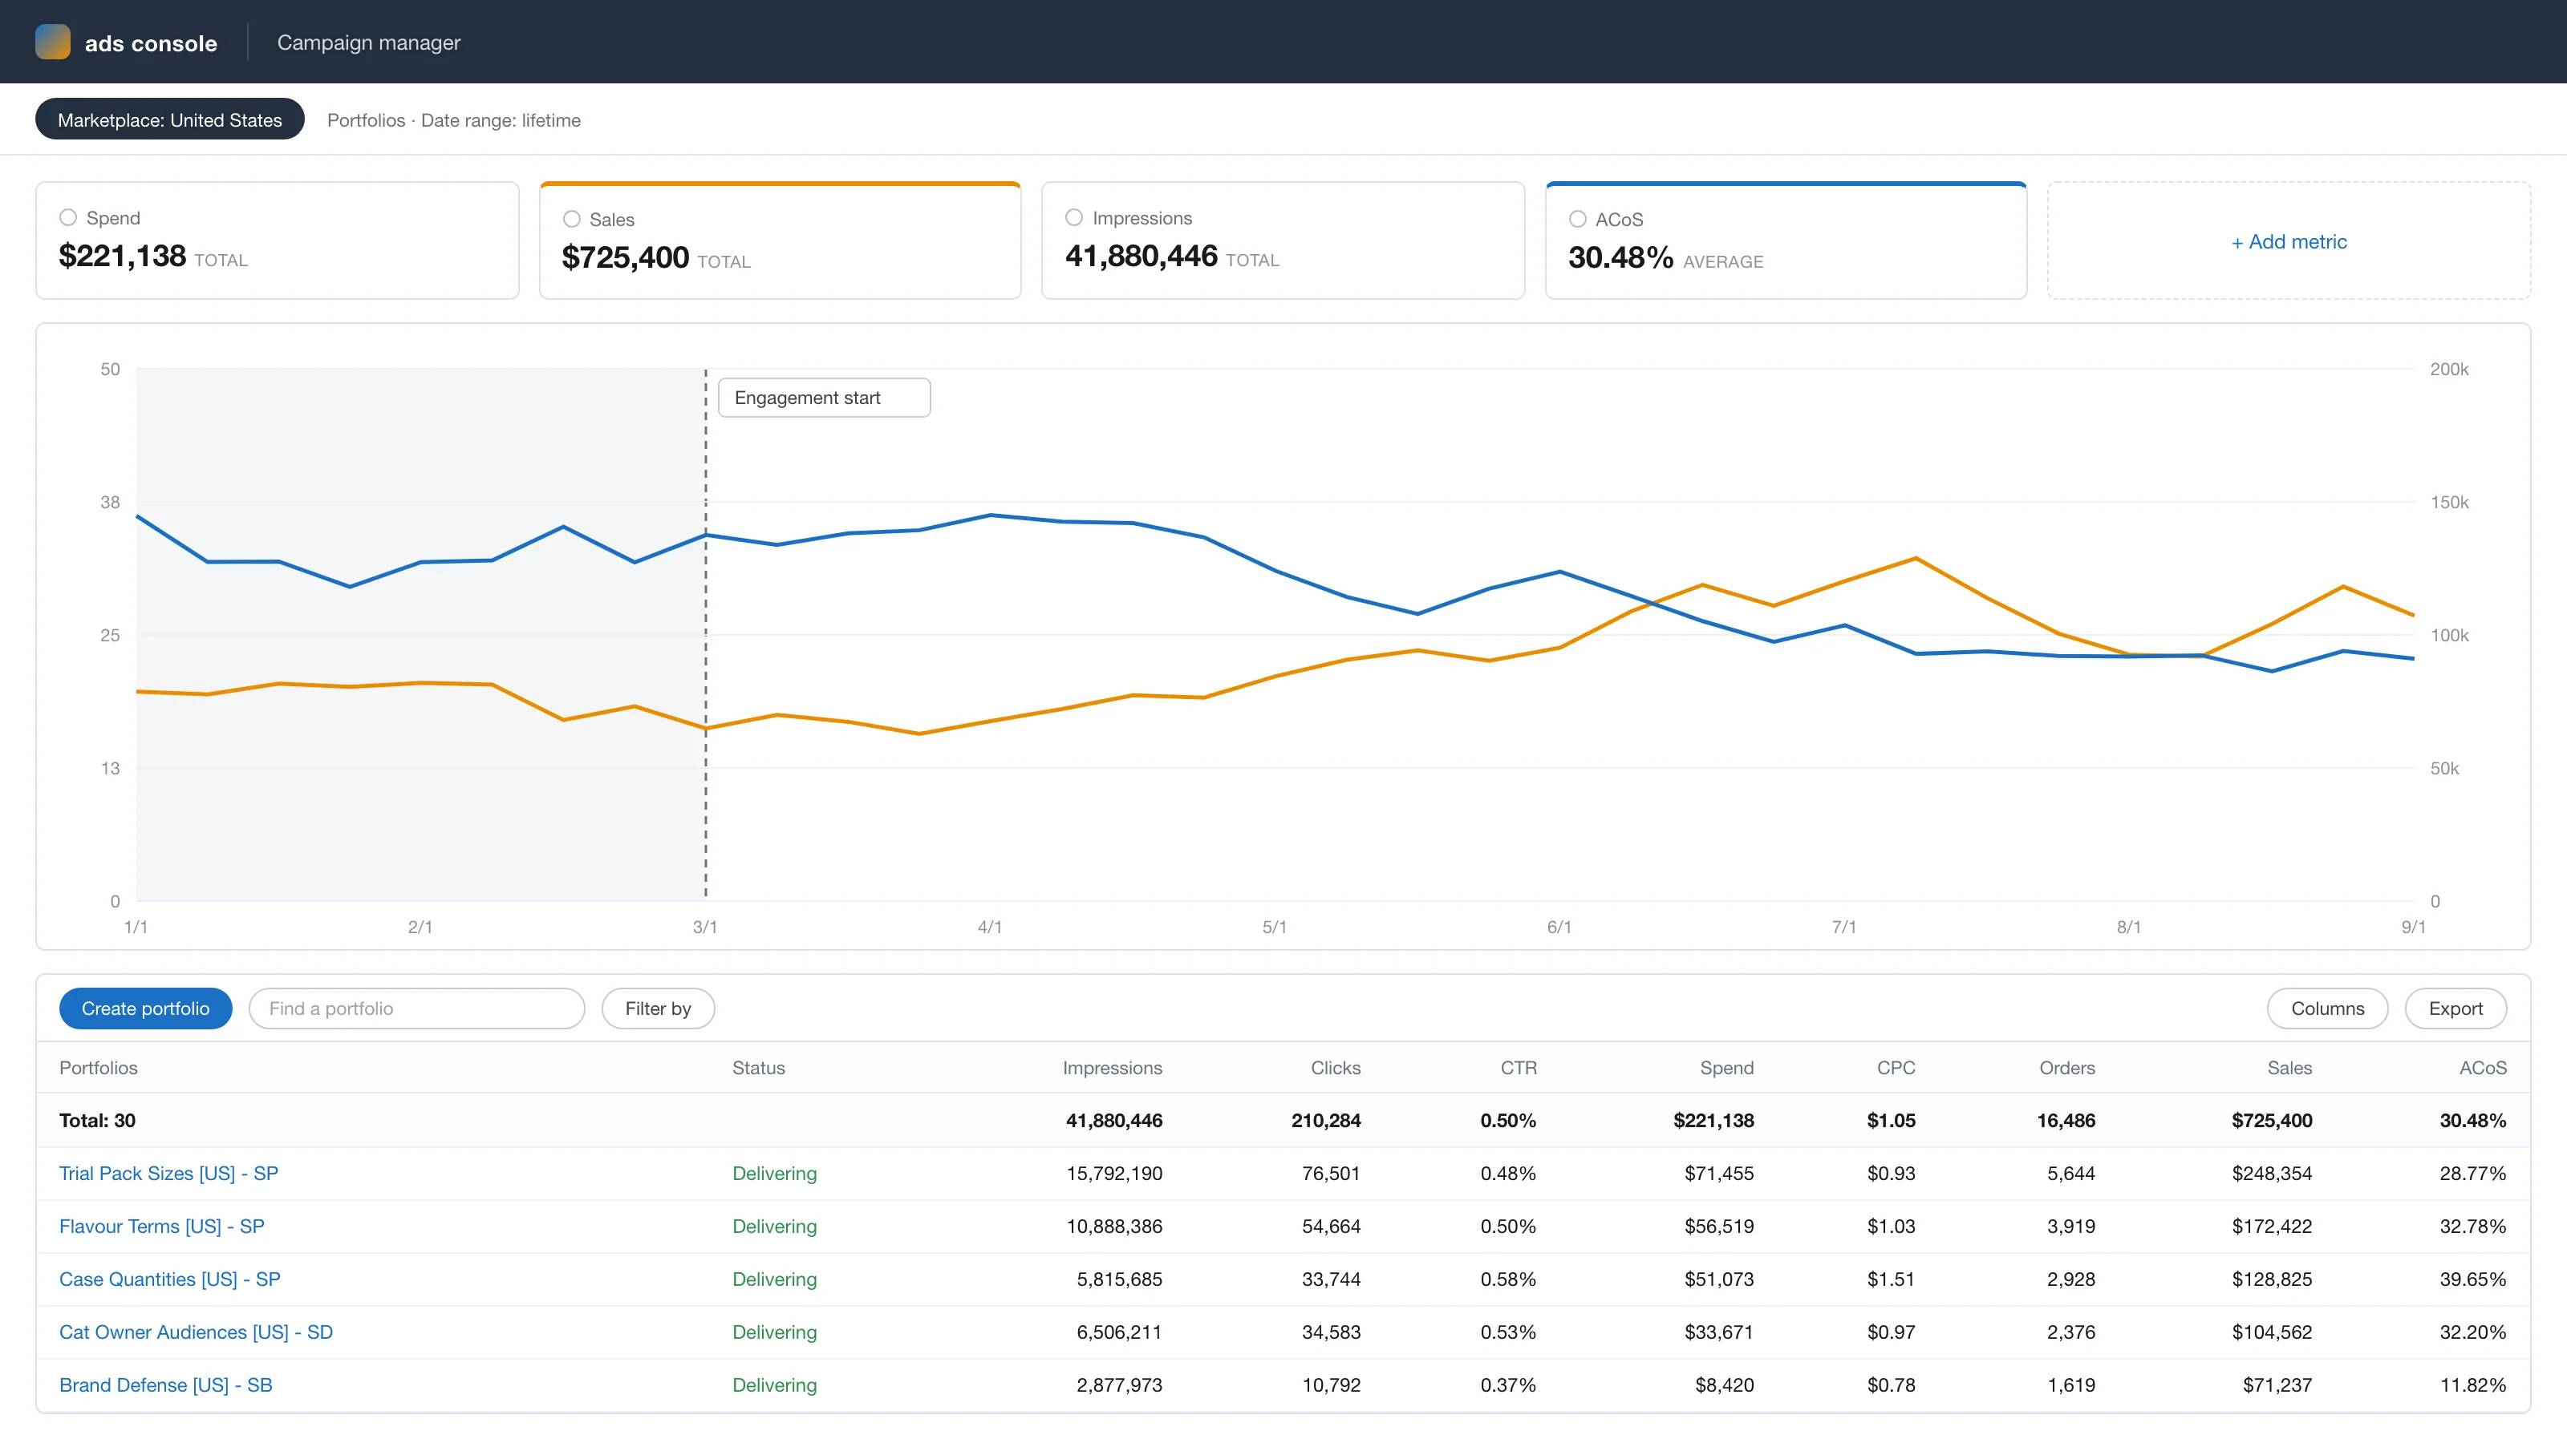Click Delivering status for Trial Pack Sizes
The image size is (2567, 1443).
[774, 1173]
